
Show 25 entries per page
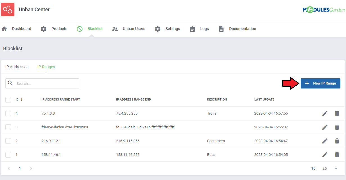[x=325, y=168]
